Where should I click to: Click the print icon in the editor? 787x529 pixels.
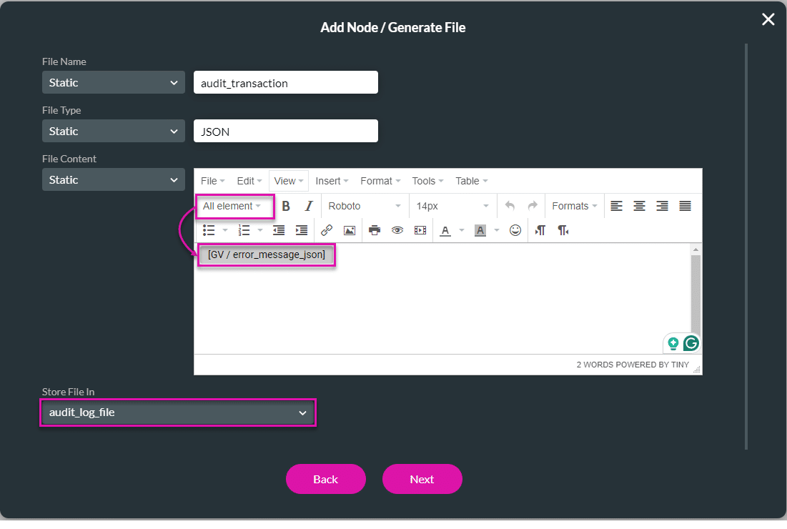click(375, 229)
